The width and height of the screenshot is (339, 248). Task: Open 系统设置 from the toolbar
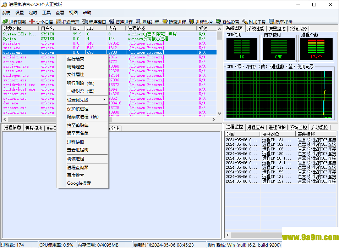(228, 22)
